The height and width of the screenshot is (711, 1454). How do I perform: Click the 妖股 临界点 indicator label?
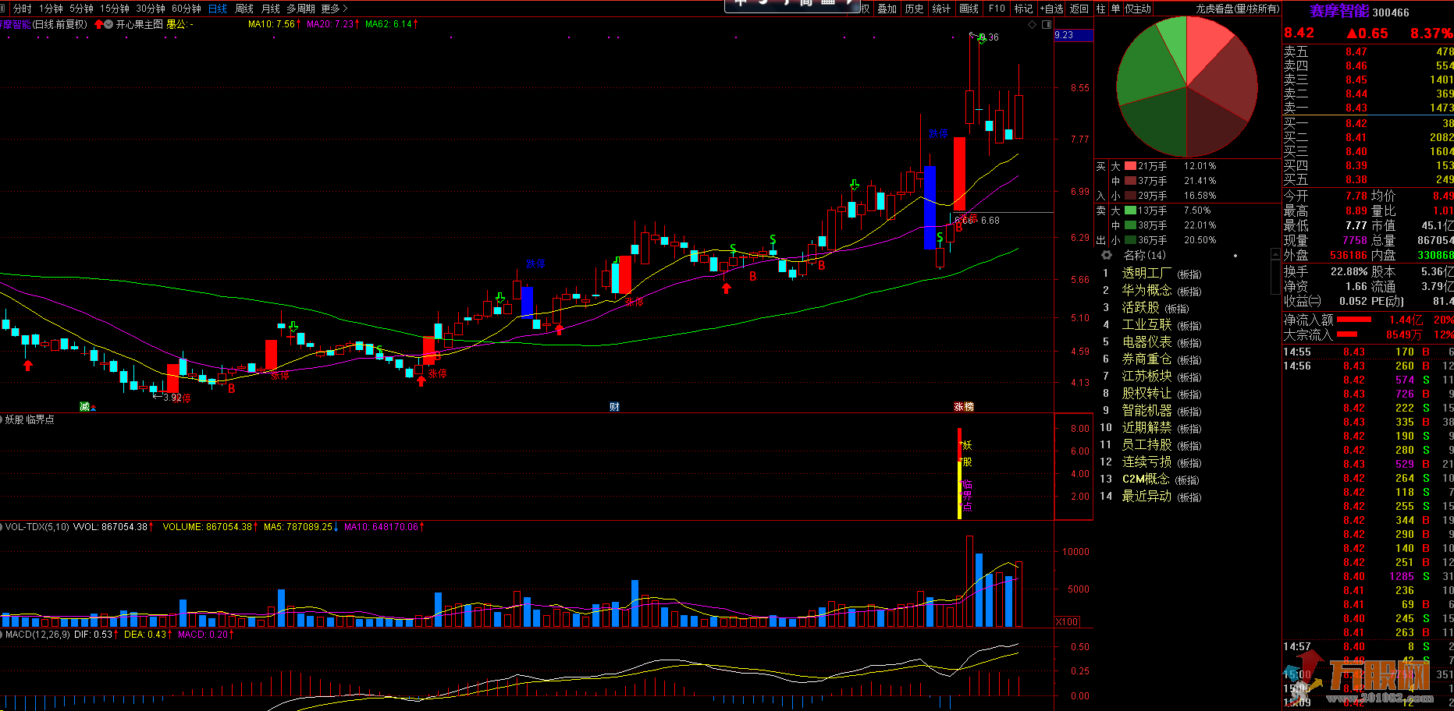point(30,419)
